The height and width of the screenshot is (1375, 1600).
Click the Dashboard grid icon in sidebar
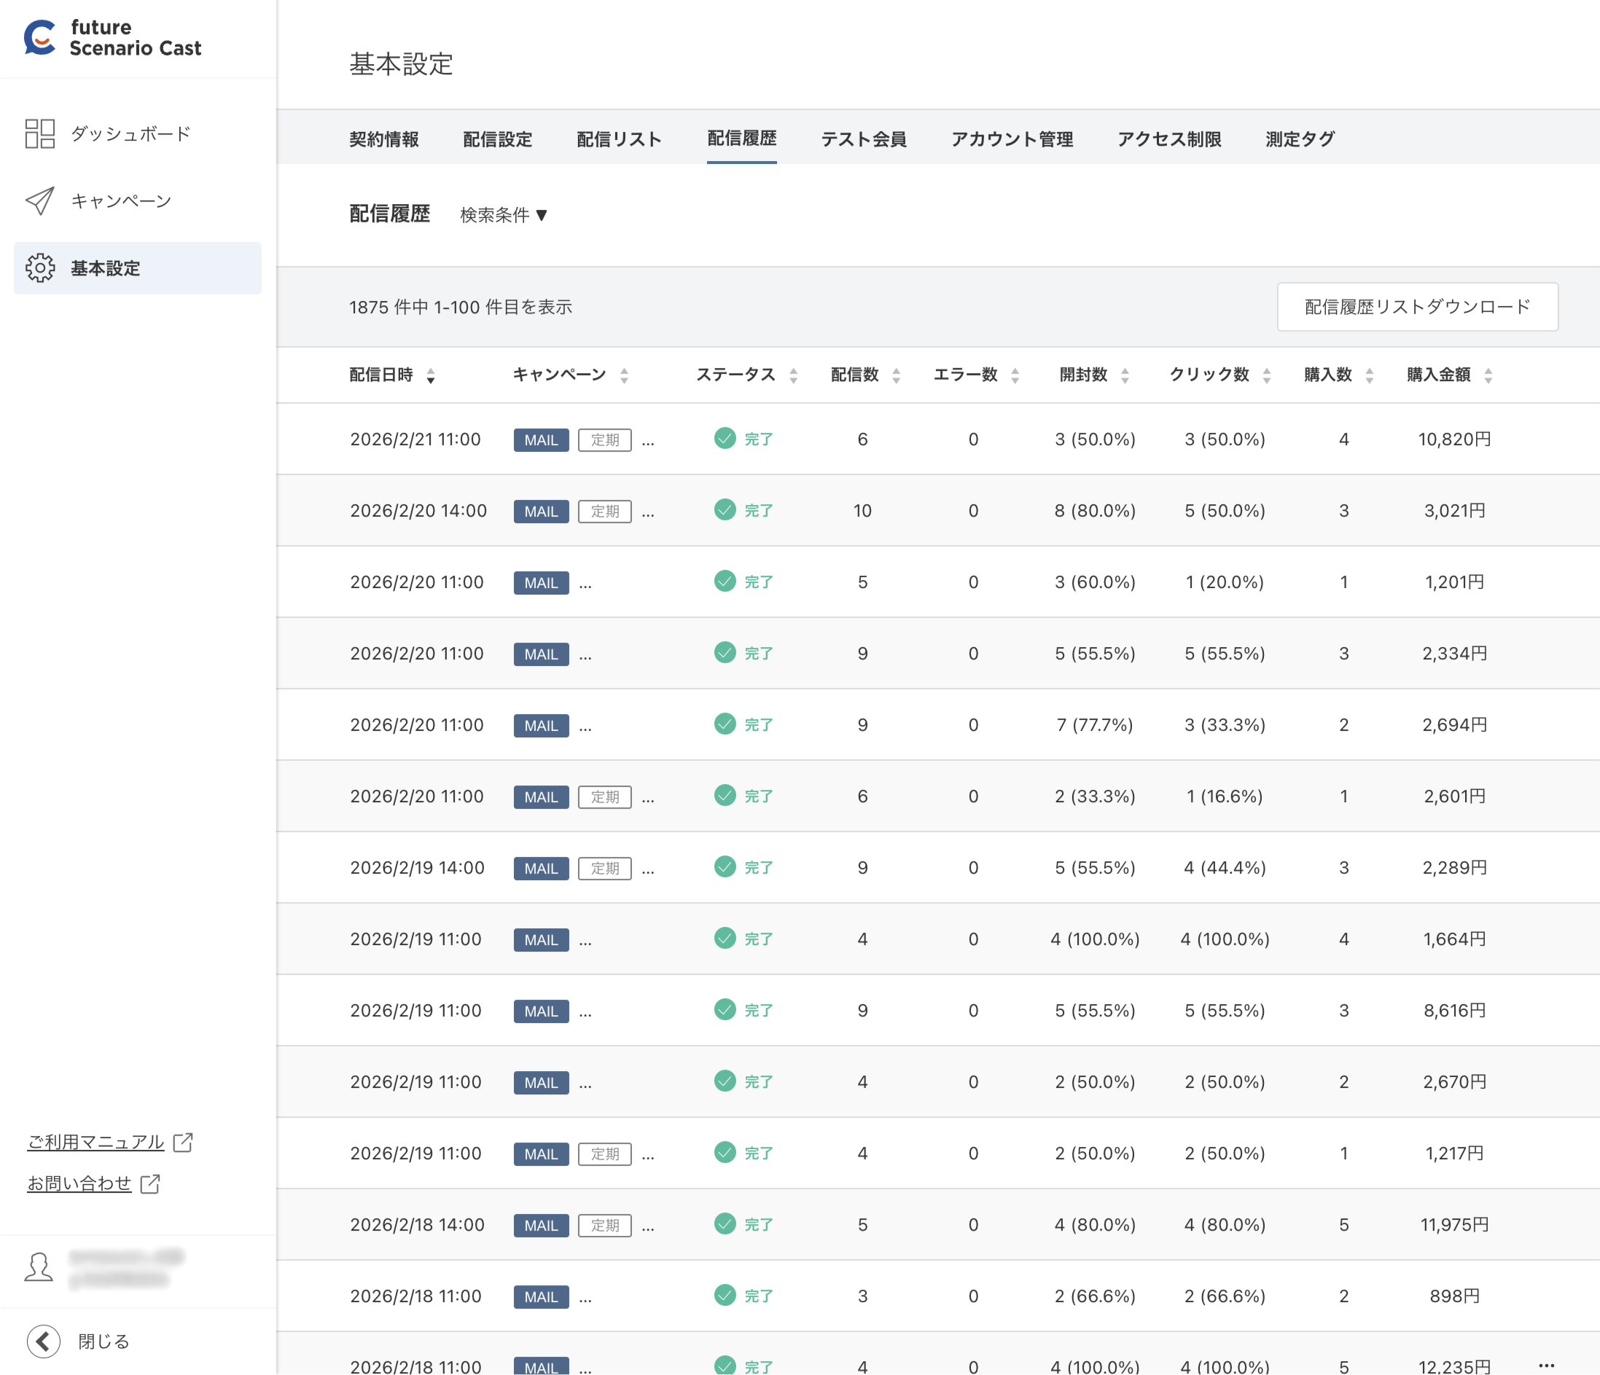pyautogui.click(x=40, y=133)
